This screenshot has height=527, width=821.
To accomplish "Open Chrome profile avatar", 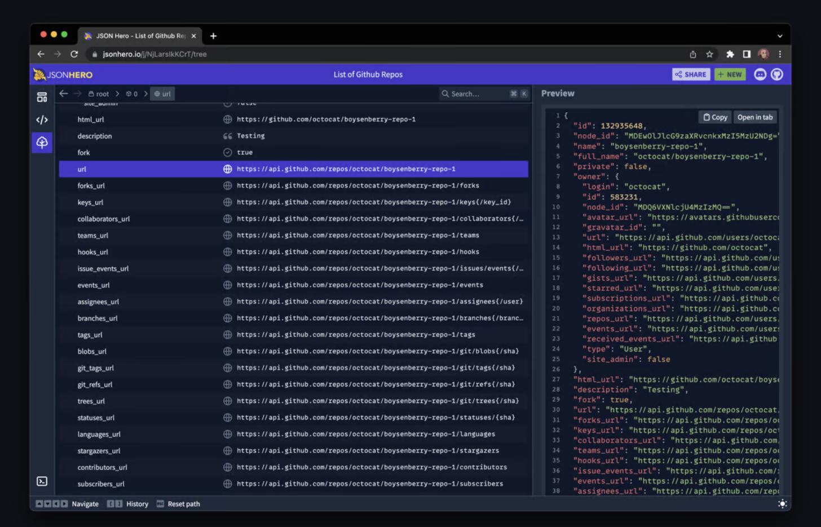I will tap(763, 54).
